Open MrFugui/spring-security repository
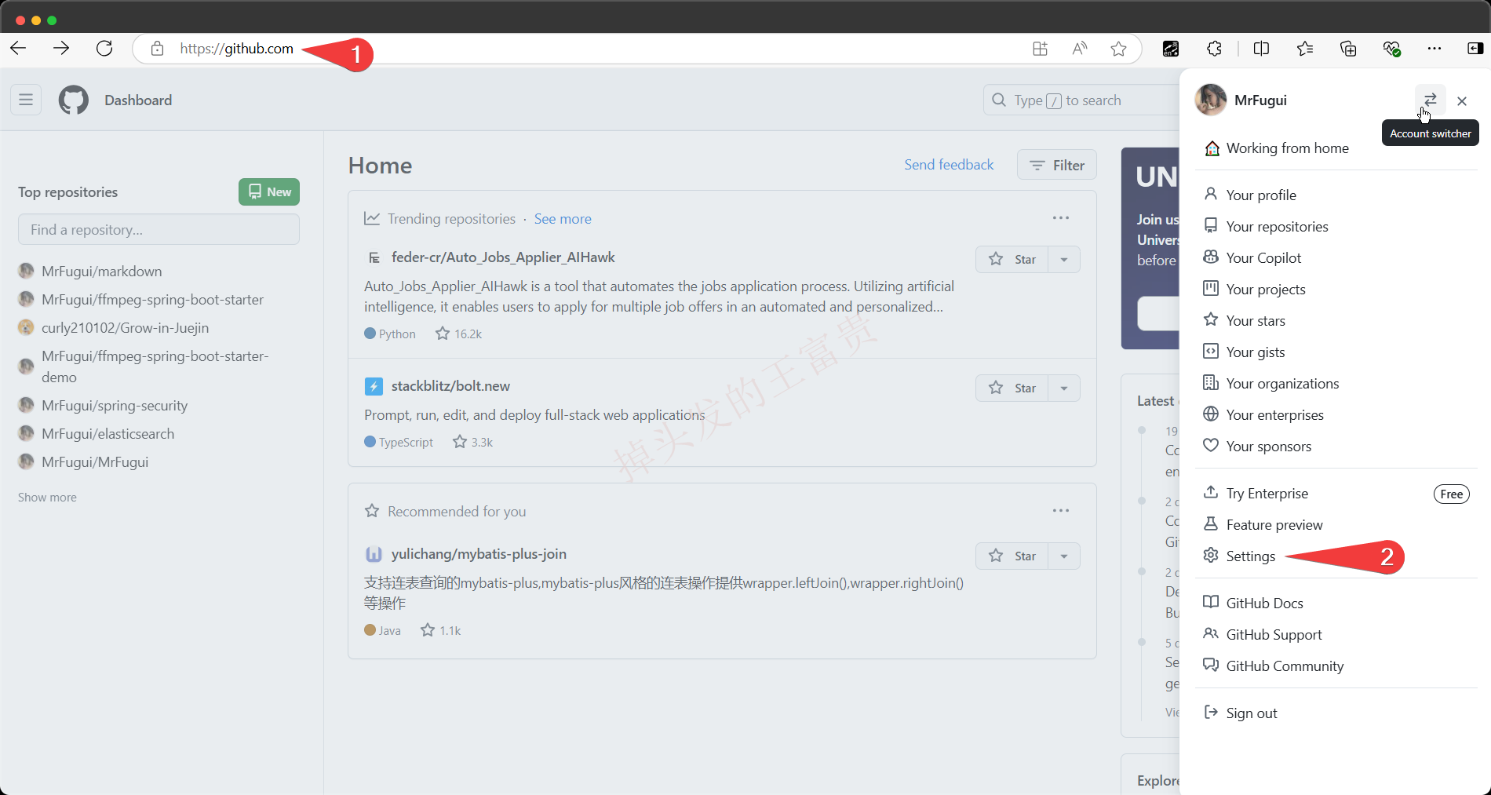The image size is (1491, 795). [x=115, y=405]
